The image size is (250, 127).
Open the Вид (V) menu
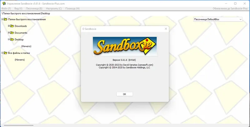(18, 9)
